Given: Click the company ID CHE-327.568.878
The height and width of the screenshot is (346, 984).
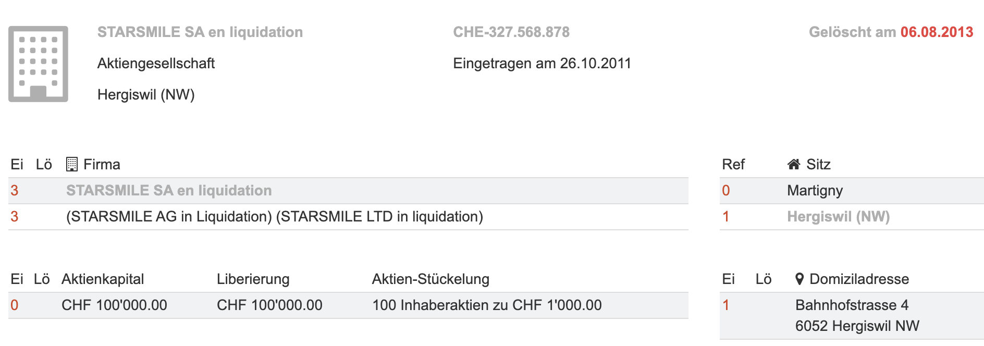Looking at the screenshot, I should tap(511, 32).
